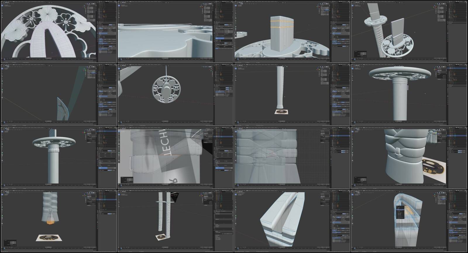
Task: Select frame showing handle wrap crossing in wireframe
Action: point(292,158)
